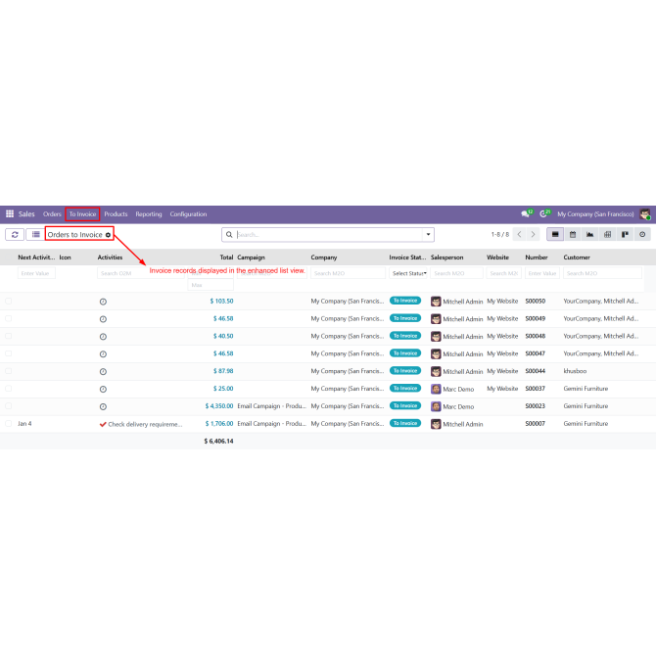Click the activity clock icon for order S00037
656x656 pixels.
coord(103,389)
